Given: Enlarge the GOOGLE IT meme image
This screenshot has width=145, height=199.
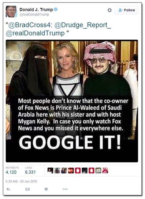Looking at the screenshot, I should pyautogui.click(x=72, y=101).
